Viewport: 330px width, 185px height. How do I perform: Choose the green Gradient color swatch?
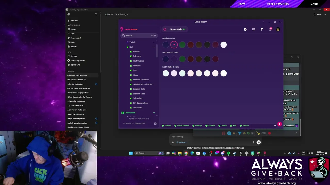tap(182, 45)
